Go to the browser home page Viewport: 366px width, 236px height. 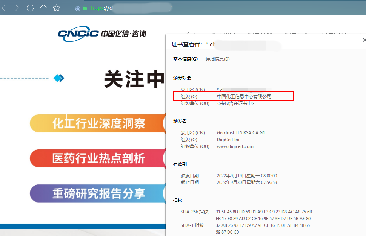pos(43,8)
